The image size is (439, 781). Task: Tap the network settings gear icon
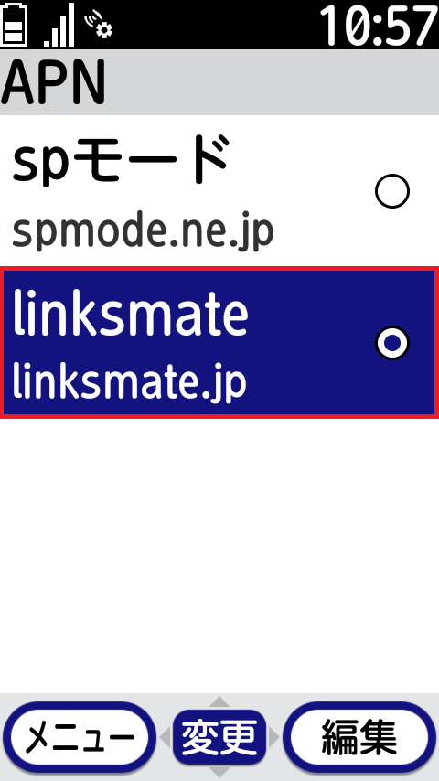99,25
